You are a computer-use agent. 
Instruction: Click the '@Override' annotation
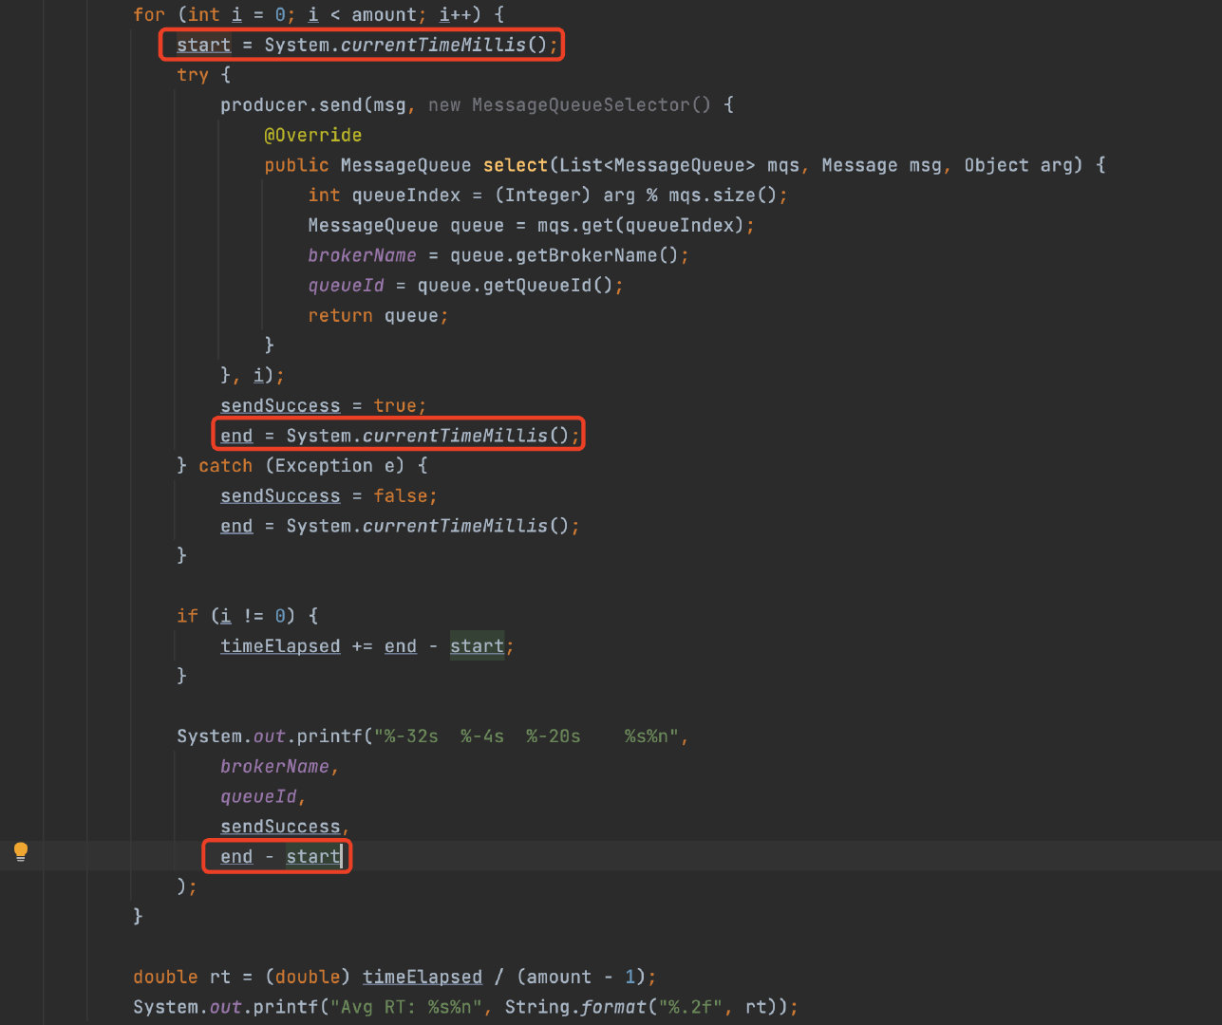(313, 136)
